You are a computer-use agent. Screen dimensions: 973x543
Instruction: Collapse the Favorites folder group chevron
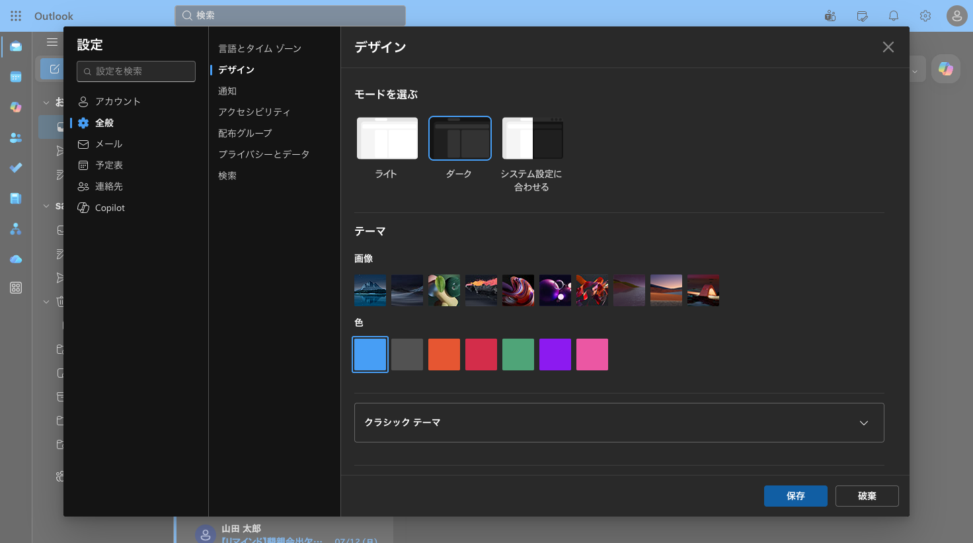point(46,103)
